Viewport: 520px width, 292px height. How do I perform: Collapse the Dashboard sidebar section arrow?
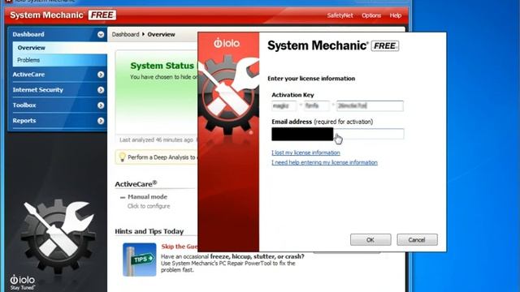101,34
